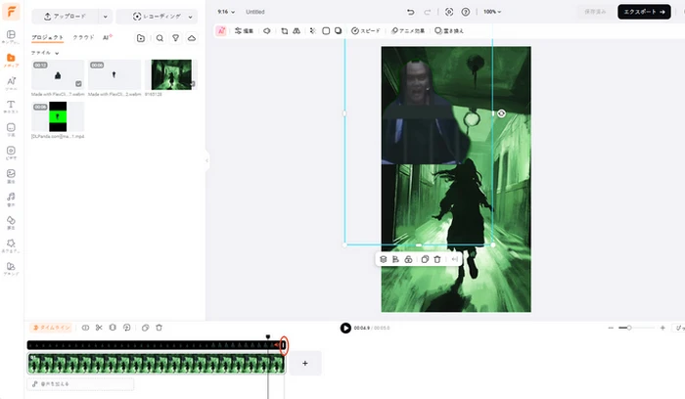Duplicate the selected canvas element
This screenshot has width=685, height=399.
[x=425, y=259]
